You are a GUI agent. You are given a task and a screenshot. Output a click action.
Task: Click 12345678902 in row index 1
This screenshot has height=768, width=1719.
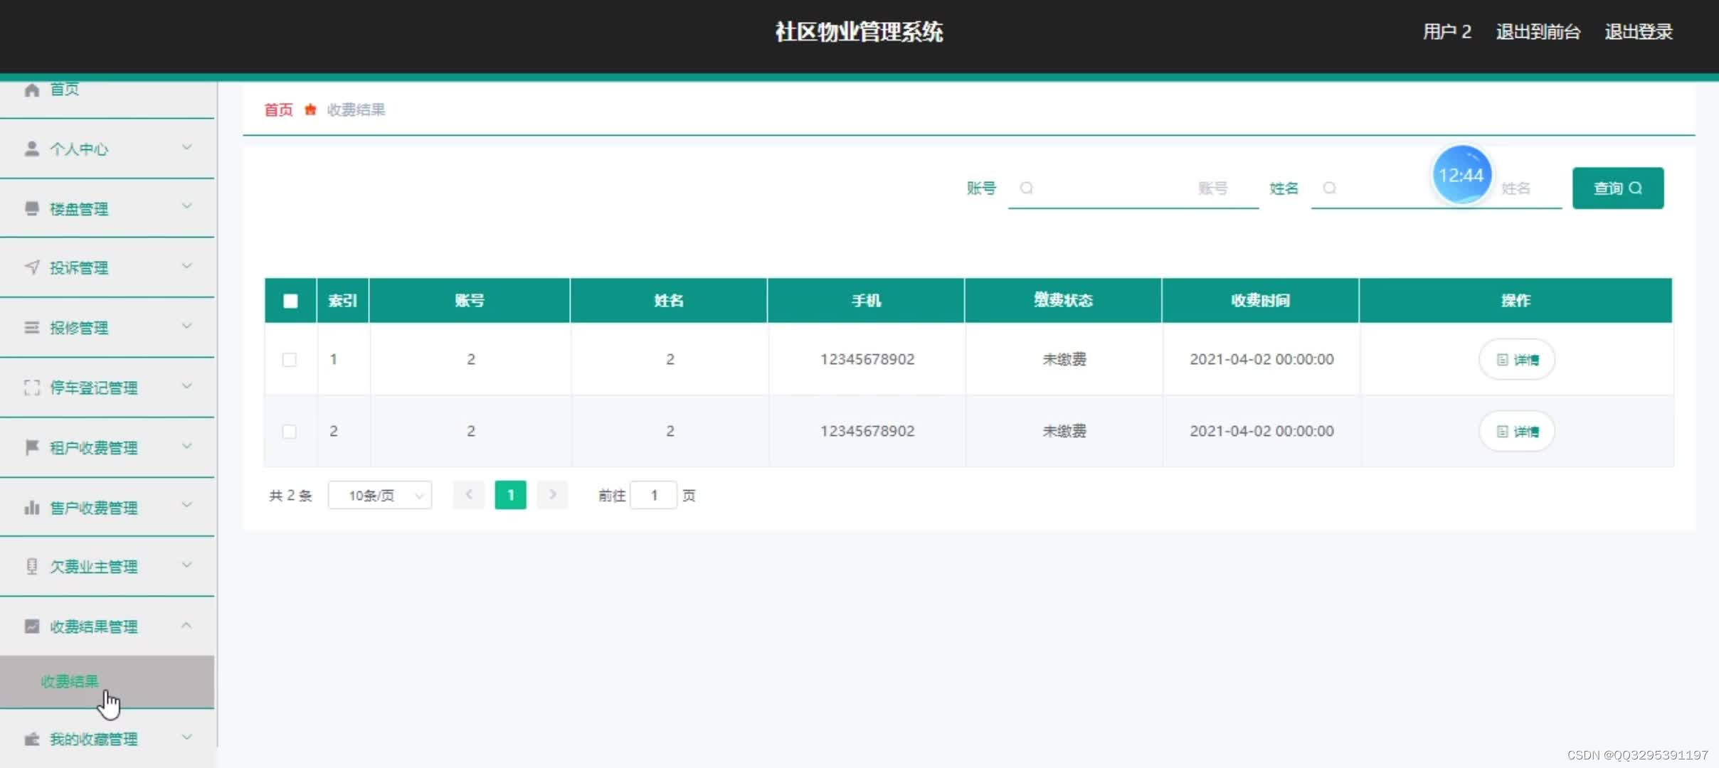click(x=867, y=359)
